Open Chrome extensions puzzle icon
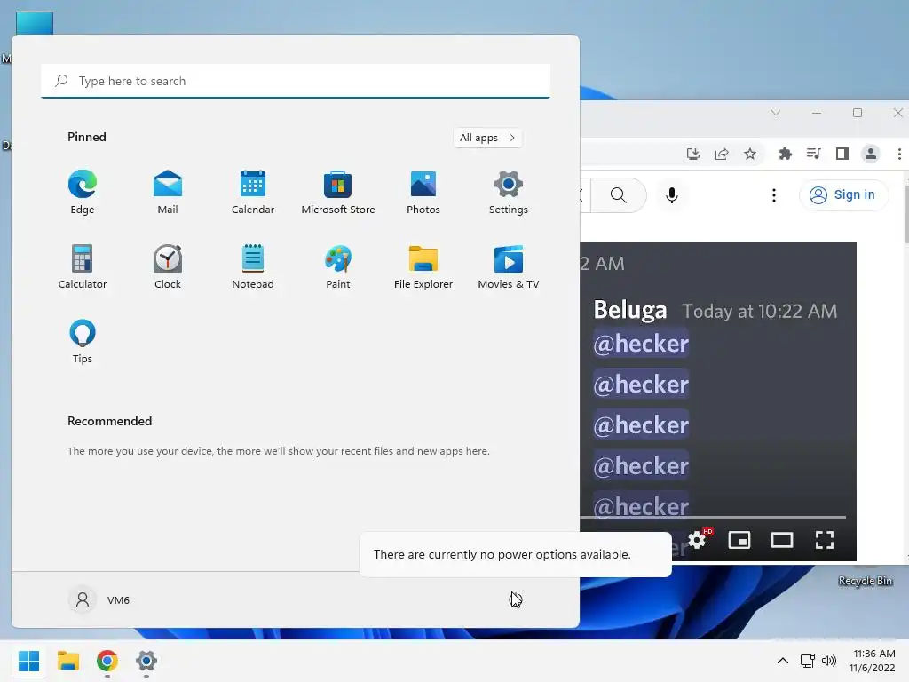This screenshot has width=909, height=682. click(785, 154)
